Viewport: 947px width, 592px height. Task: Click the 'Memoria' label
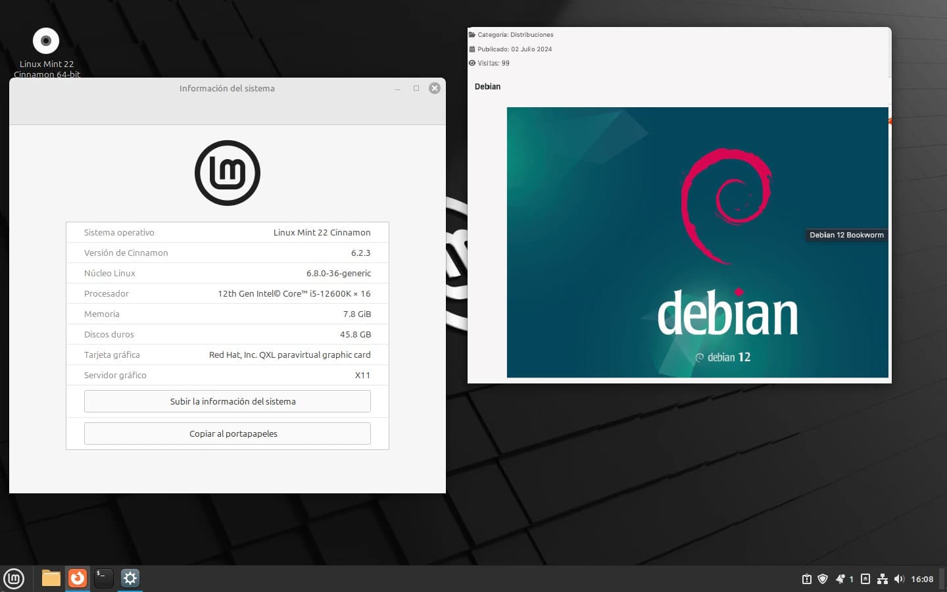[x=102, y=314]
